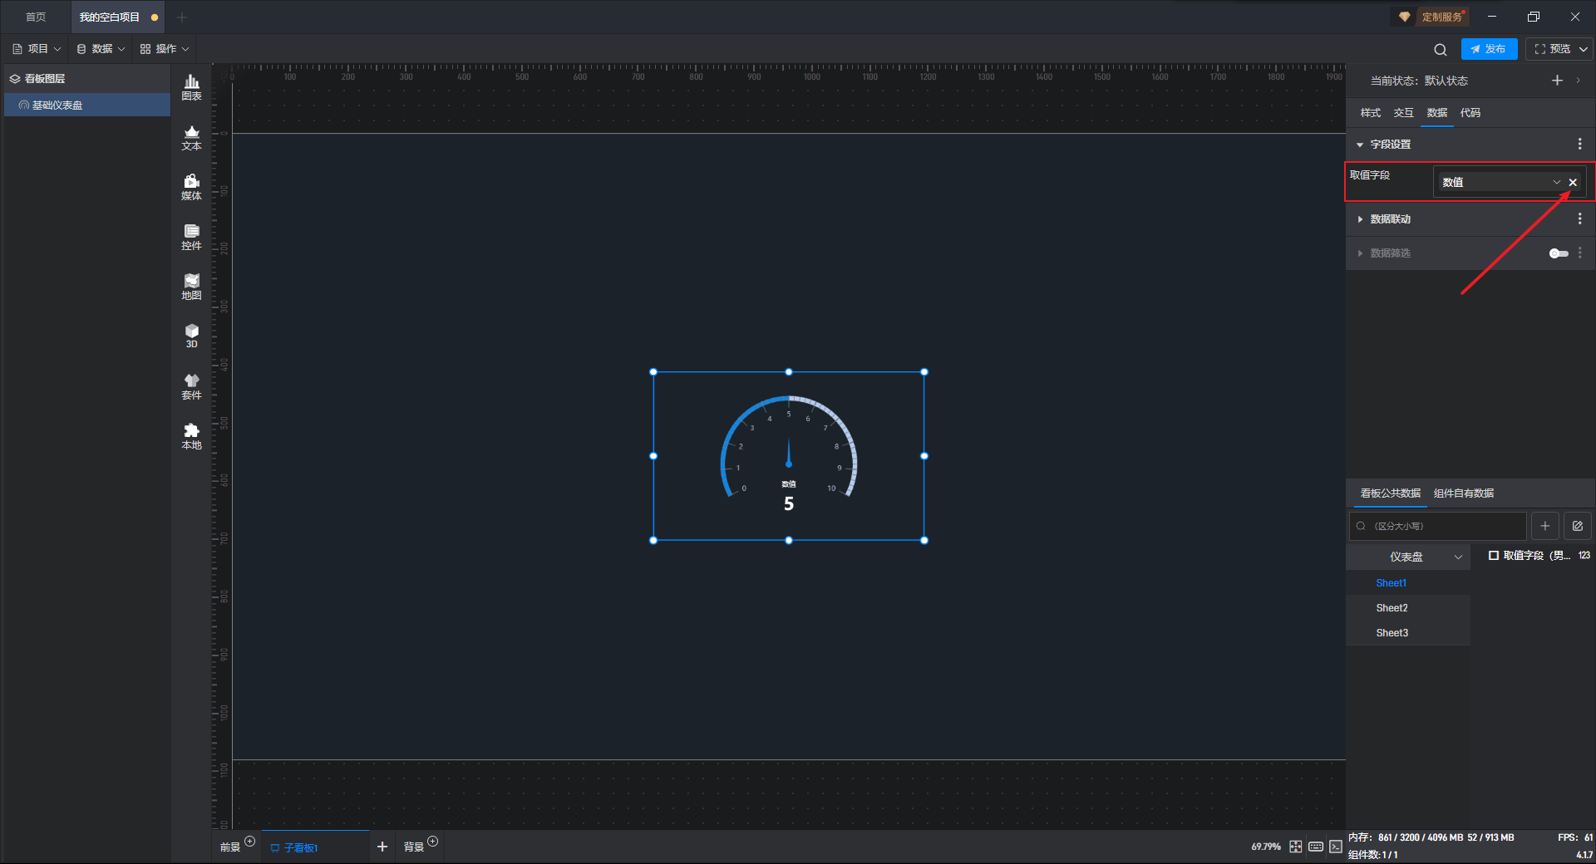The width and height of the screenshot is (1596, 864).
Task: Select the 前景 foreground layer tab
Action: pyautogui.click(x=230, y=847)
